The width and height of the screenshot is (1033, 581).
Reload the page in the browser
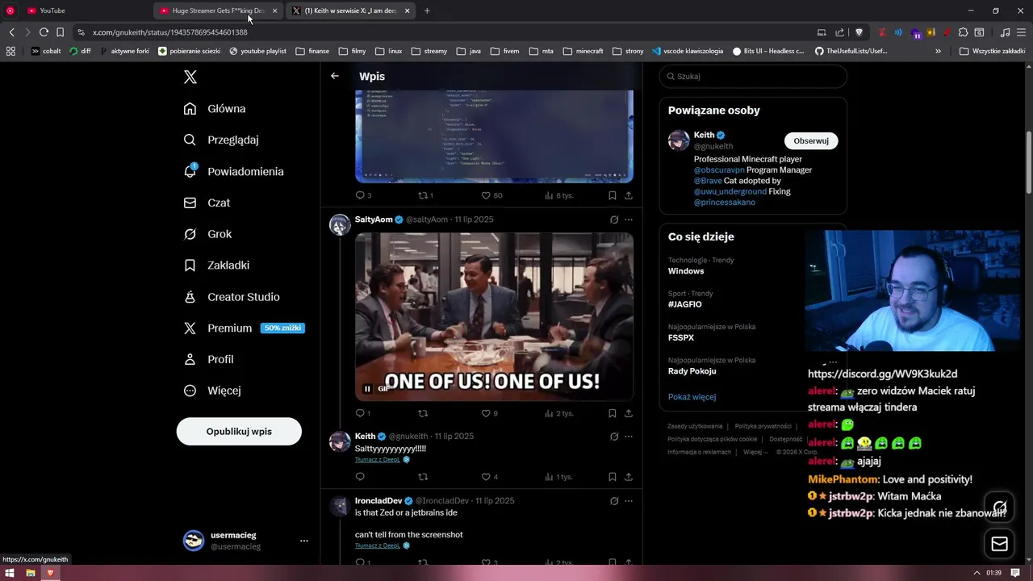[44, 32]
